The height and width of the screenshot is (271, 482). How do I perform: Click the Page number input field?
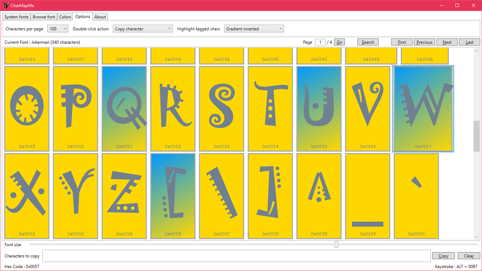tap(320, 42)
